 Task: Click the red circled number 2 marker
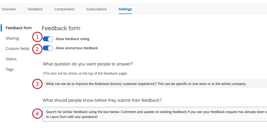37,49
